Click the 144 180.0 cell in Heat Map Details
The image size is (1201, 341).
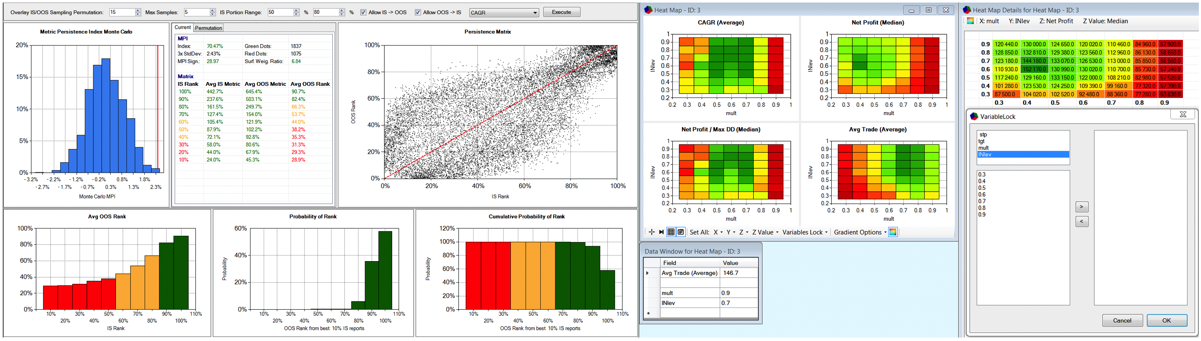click(1034, 61)
